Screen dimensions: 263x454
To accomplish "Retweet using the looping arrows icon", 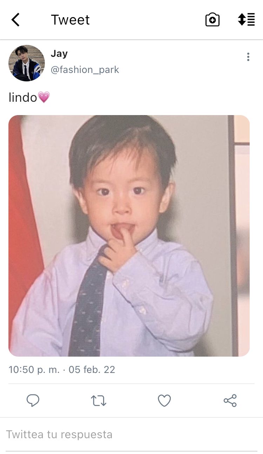I will tap(99, 400).
